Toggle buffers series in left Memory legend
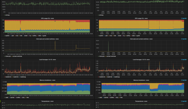Viewport: 188px width, 109px height. point(18,97)
